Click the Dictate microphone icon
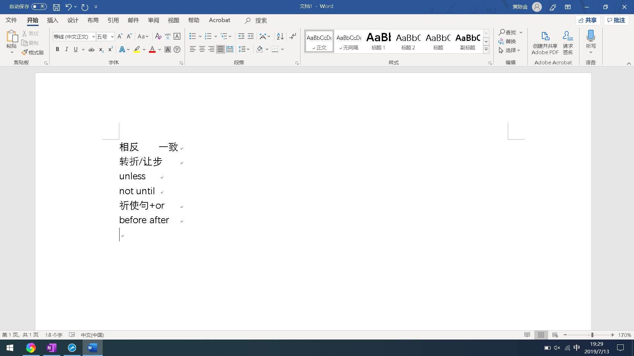This screenshot has width=634, height=356. pos(591,36)
